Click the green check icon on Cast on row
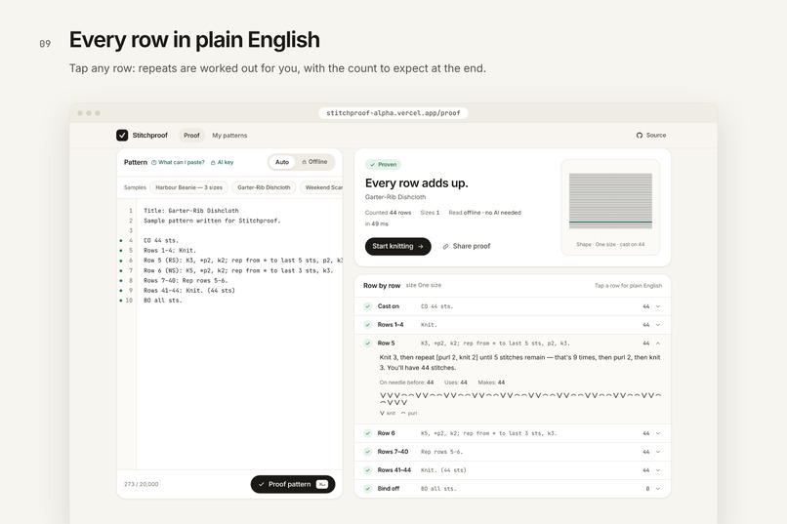Viewport: 787px width, 524px height. 368,306
